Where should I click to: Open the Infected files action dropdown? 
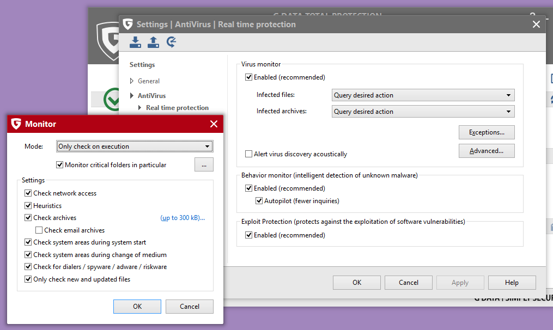point(423,95)
